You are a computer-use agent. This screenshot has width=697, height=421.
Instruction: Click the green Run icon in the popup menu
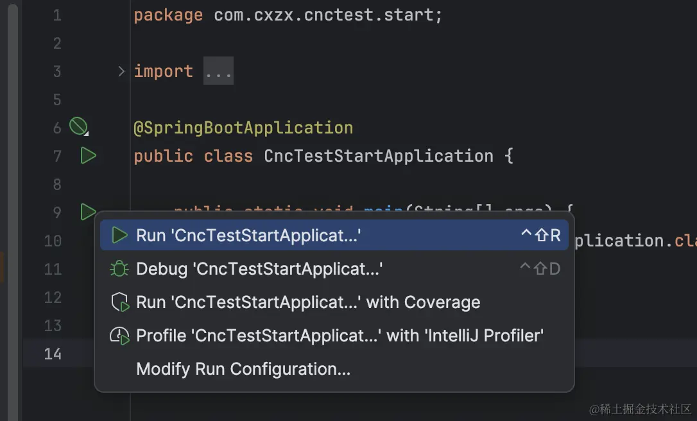119,236
